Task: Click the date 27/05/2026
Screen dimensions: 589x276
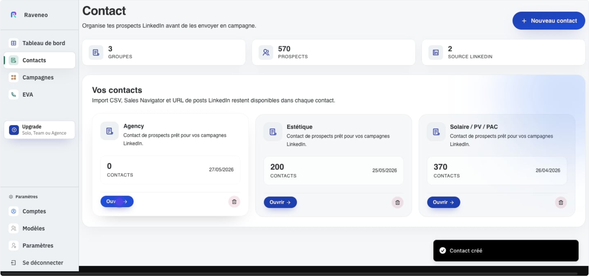Action: click(221, 170)
